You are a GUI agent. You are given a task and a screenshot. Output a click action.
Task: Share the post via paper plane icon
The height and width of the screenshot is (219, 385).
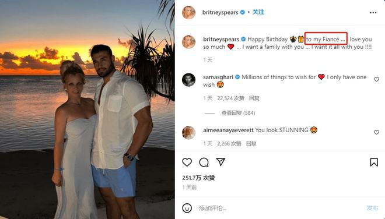[x=220, y=162]
